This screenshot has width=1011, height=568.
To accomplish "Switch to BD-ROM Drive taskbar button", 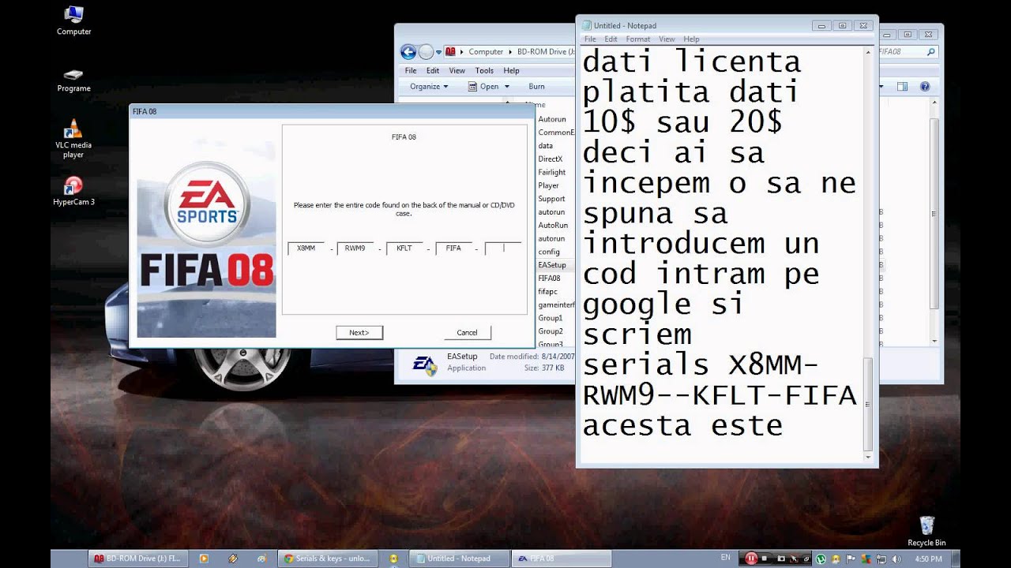I will click(x=137, y=559).
